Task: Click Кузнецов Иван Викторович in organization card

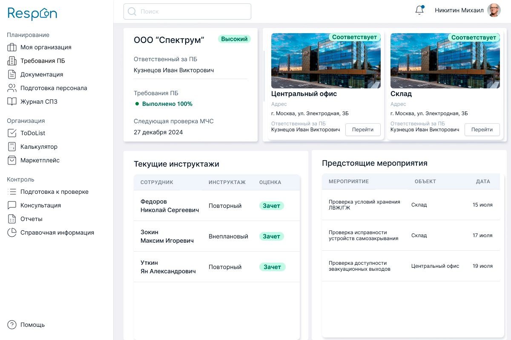Action: (174, 70)
